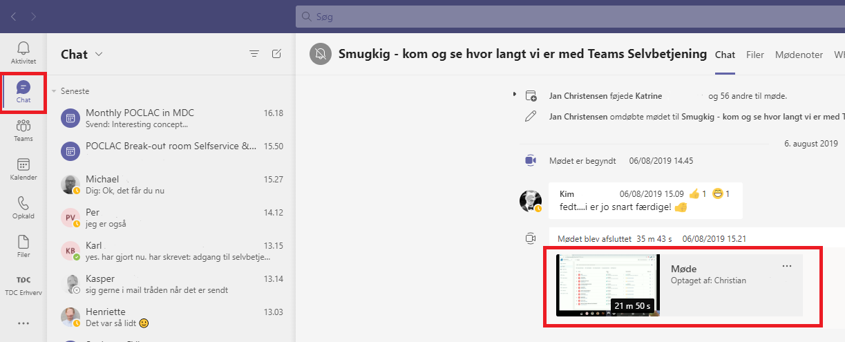
Task: Switch to the Filer tab
Action: [755, 55]
